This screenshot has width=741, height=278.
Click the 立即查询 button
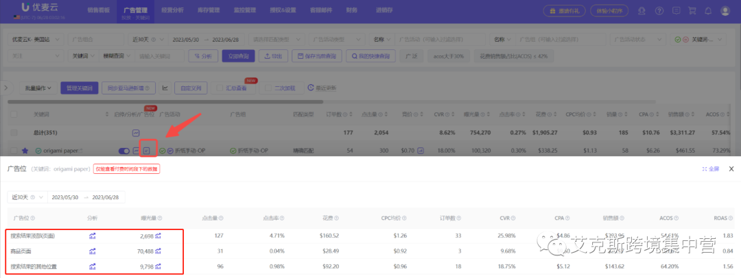238,56
